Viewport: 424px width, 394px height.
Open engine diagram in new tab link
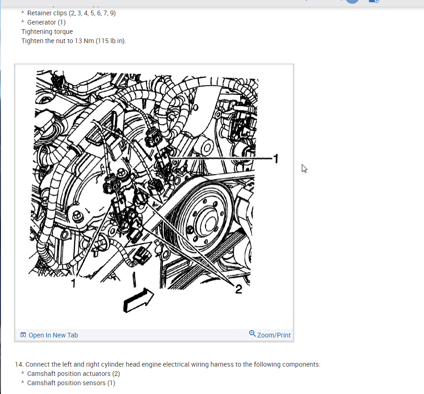tap(53, 335)
